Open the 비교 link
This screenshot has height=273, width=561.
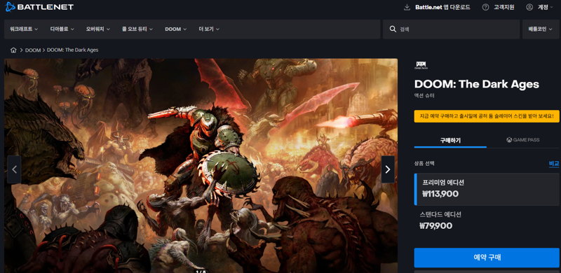point(554,164)
